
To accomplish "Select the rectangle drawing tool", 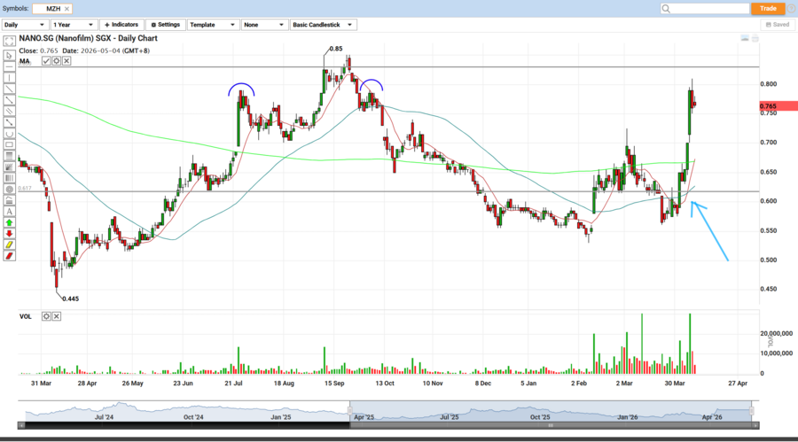I will (9, 144).
